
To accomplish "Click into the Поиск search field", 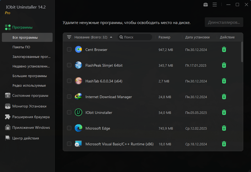I will (x=136, y=37).
